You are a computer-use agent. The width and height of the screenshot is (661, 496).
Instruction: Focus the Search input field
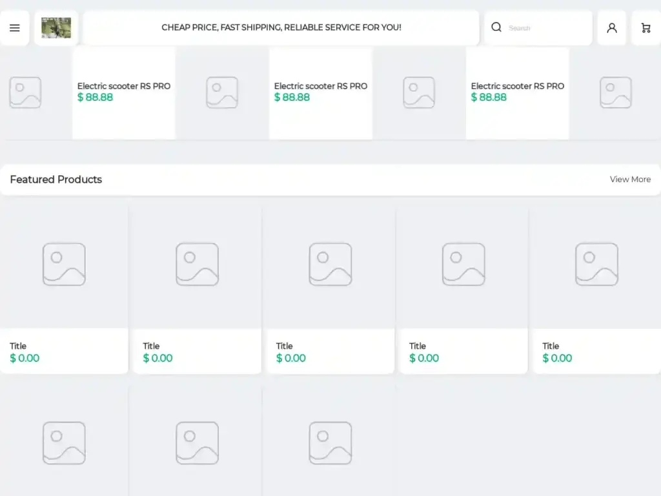click(545, 28)
